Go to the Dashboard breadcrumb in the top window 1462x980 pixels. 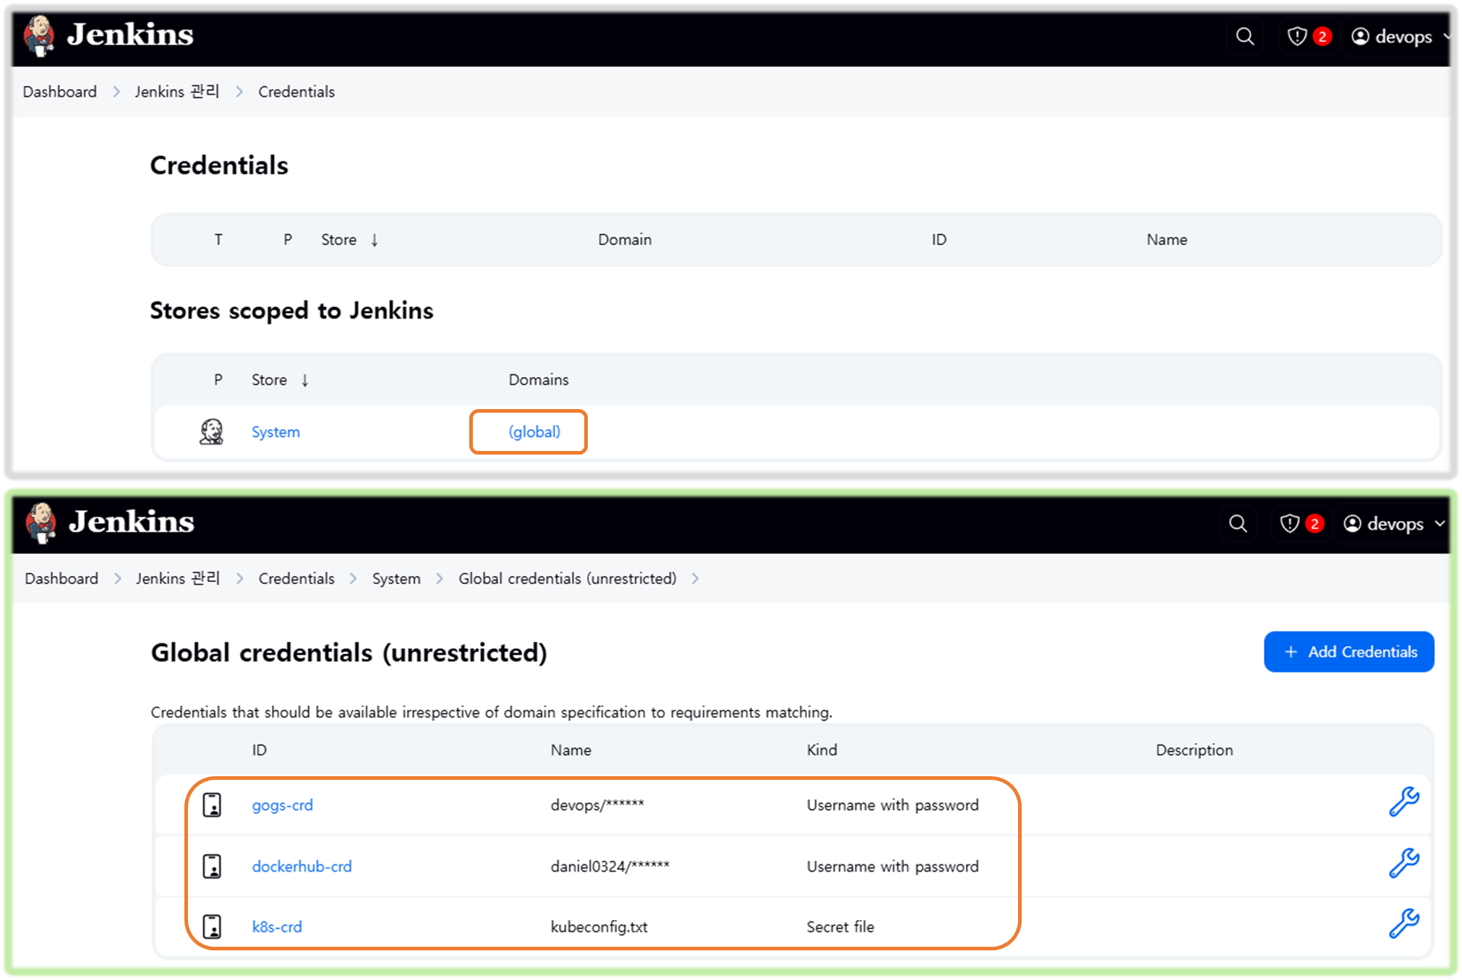point(59,92)
